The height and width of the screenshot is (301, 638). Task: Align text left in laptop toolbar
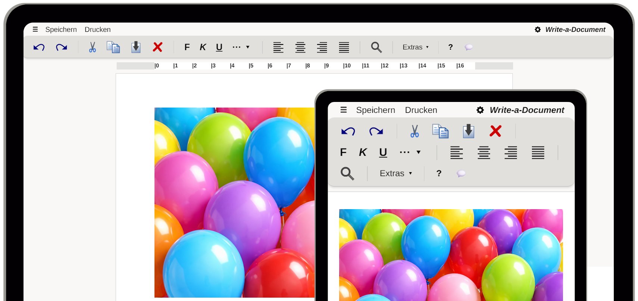click(278, 47)
